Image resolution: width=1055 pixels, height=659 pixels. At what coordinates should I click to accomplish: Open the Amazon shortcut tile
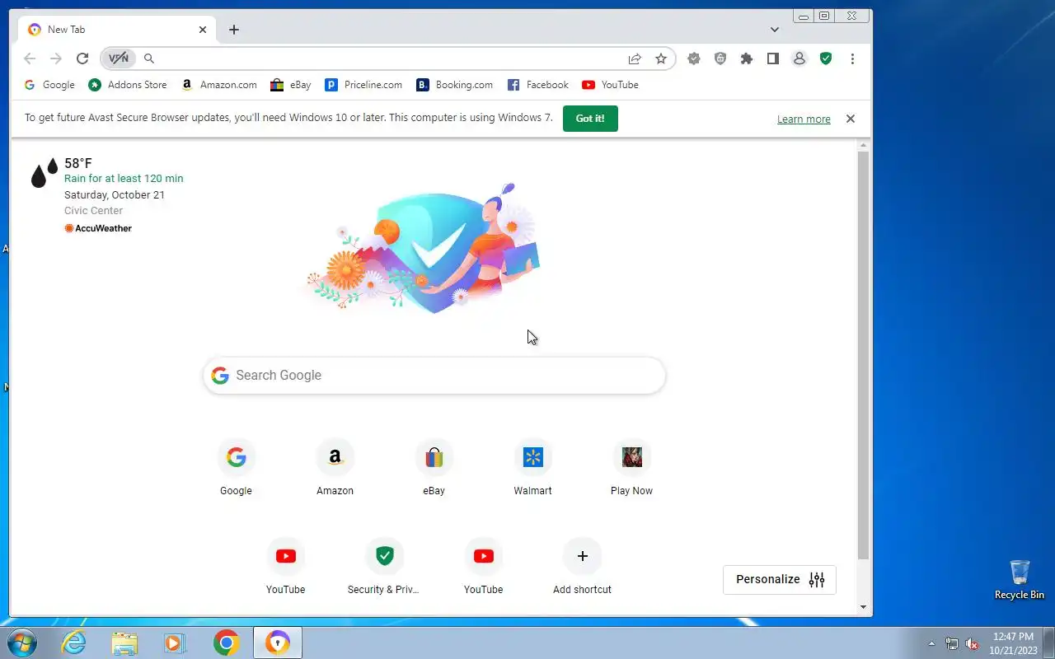click(x=335, y=468)
